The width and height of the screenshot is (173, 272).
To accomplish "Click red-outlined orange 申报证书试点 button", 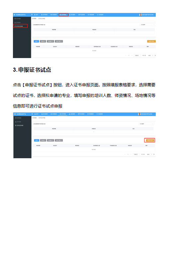I will tap(149, 140).
